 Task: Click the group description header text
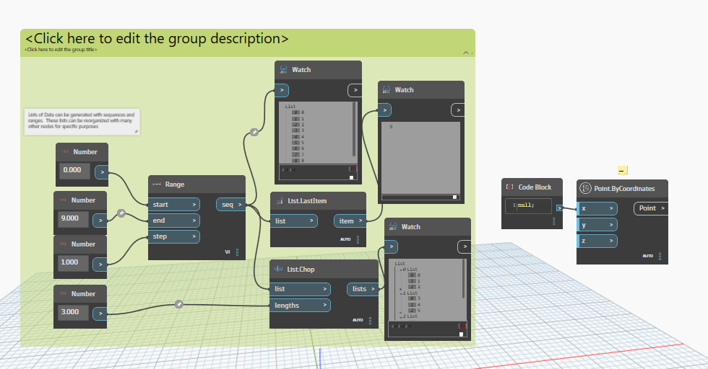click(x=157, y=39)
